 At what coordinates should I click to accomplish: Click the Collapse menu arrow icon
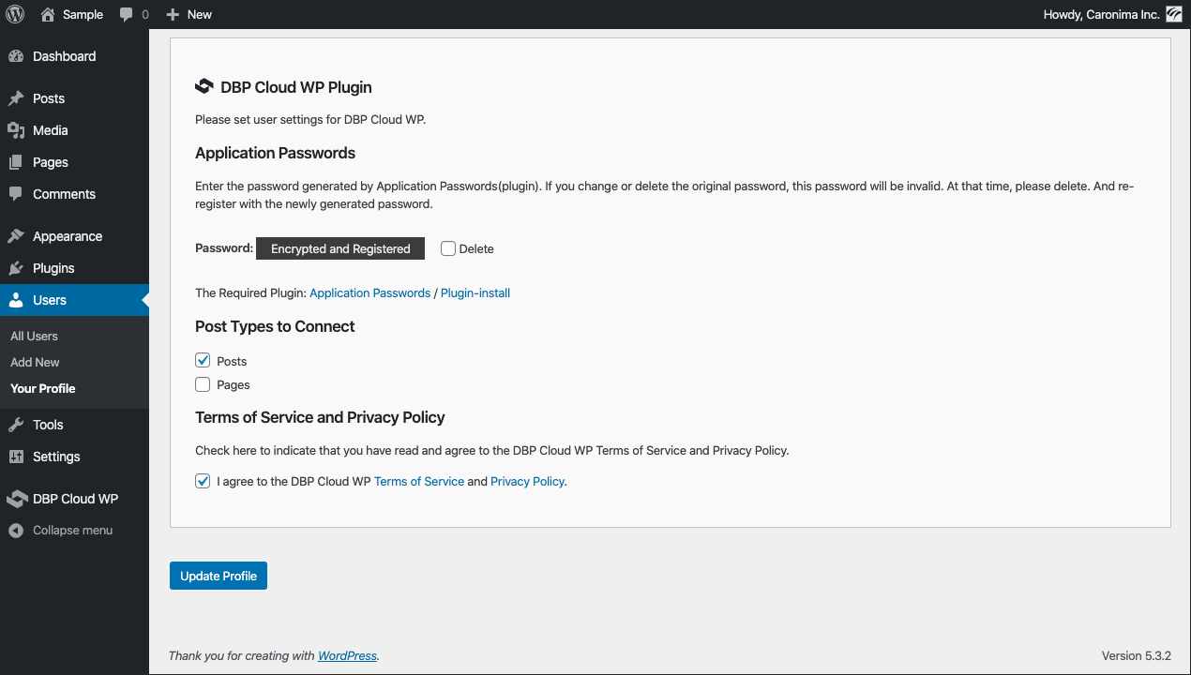[16, 531]
